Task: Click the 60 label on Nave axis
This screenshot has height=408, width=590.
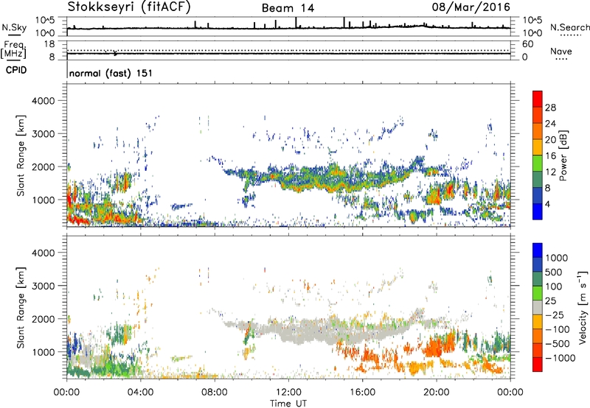Action: point(528,44)
